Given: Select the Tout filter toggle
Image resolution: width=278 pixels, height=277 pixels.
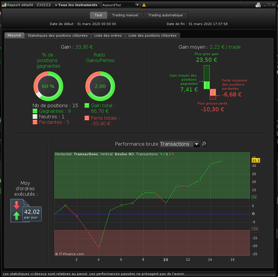Looking at the screenshot, I should pyautogui.click(x=98, y=15).
